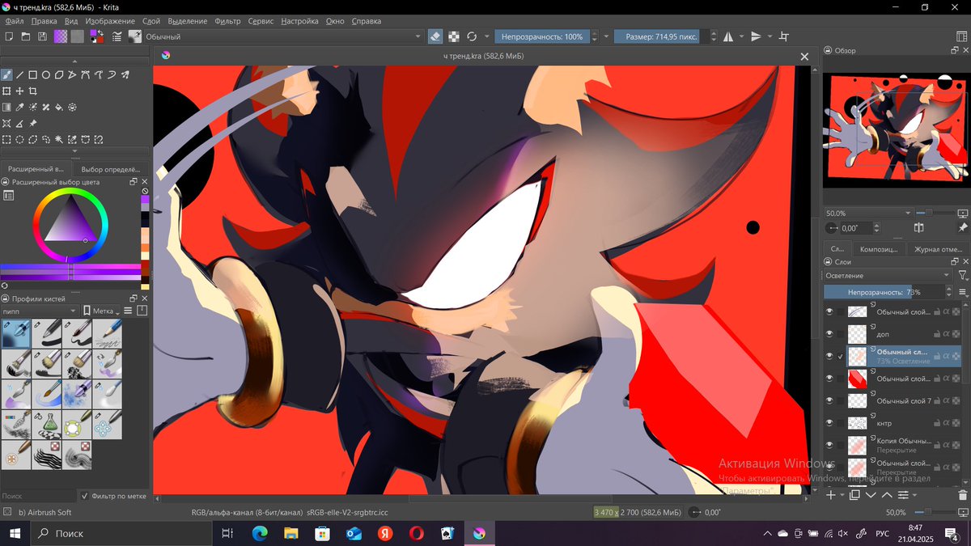Move the layer up in the stack
This screenshot has width=971, height=546.
[887, 494]
